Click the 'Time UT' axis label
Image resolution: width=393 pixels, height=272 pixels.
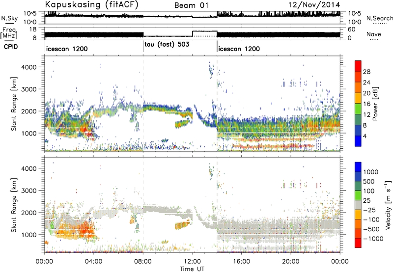(192, 269)
